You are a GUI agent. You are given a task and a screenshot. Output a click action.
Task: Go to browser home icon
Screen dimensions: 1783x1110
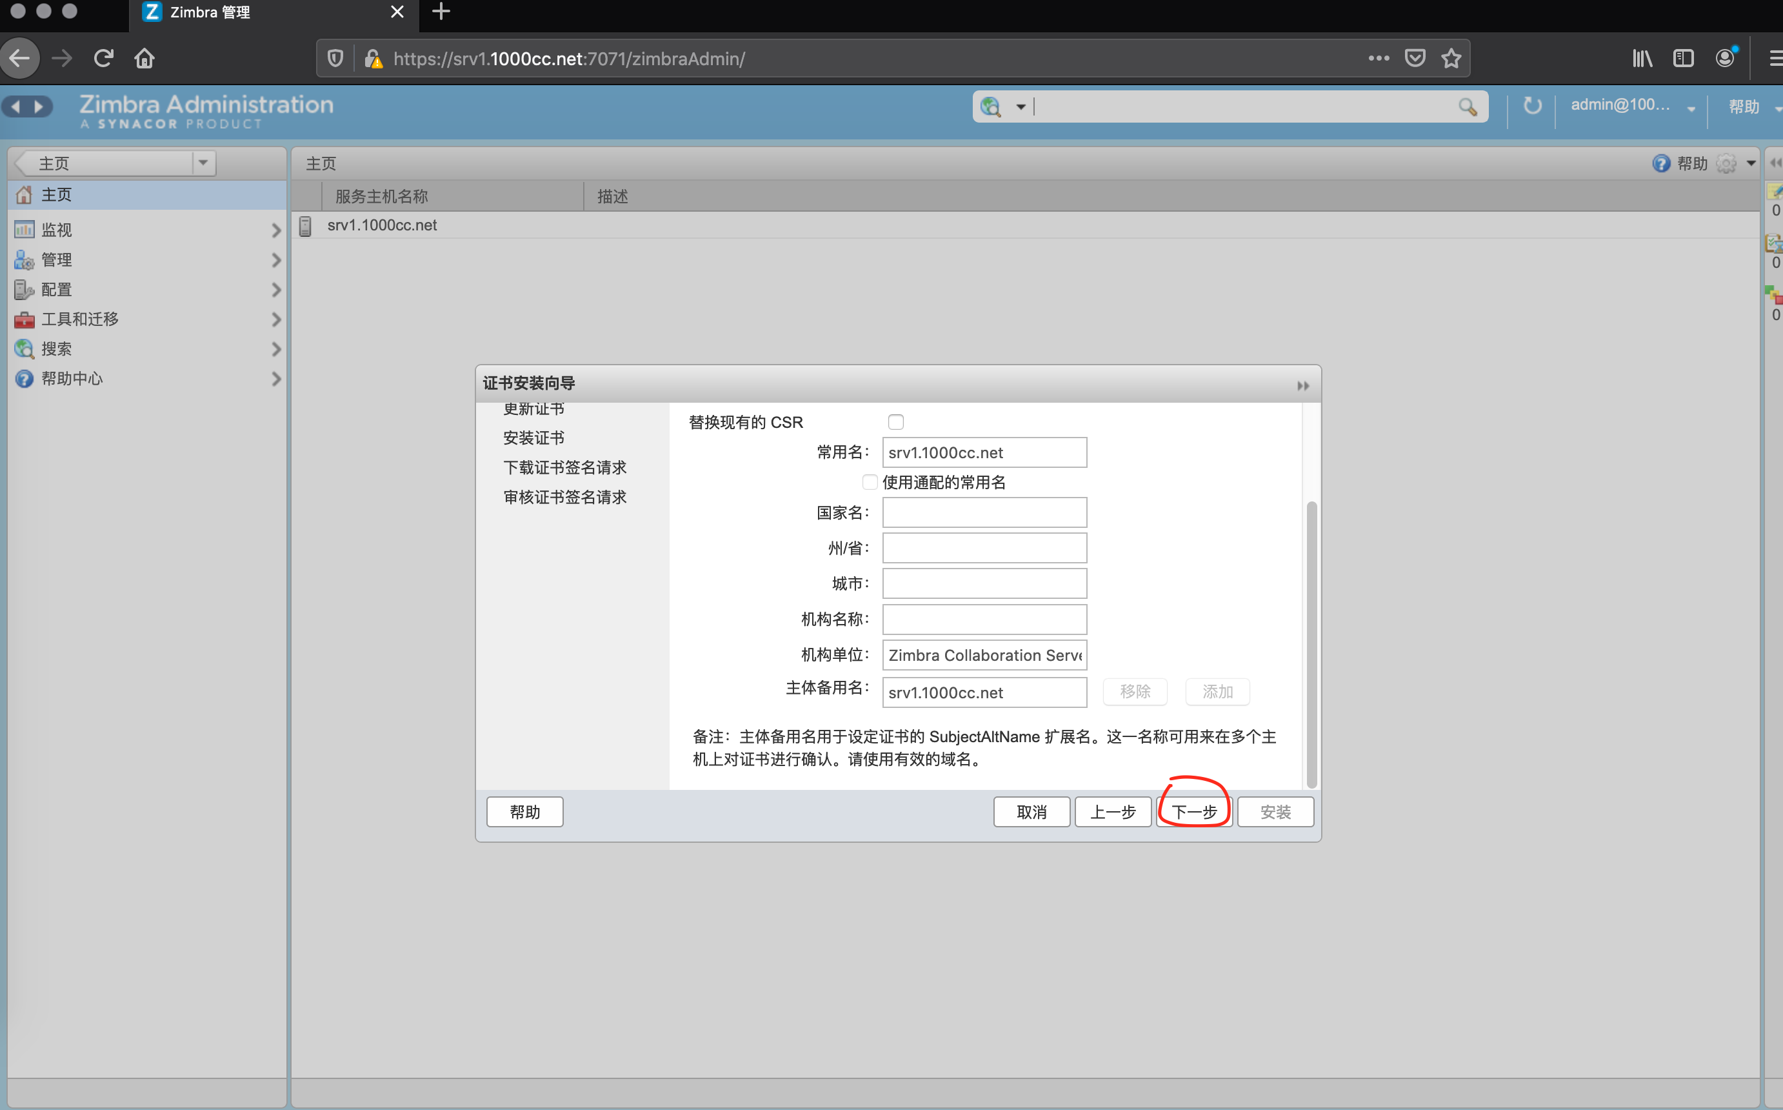[x=144, y=58]
